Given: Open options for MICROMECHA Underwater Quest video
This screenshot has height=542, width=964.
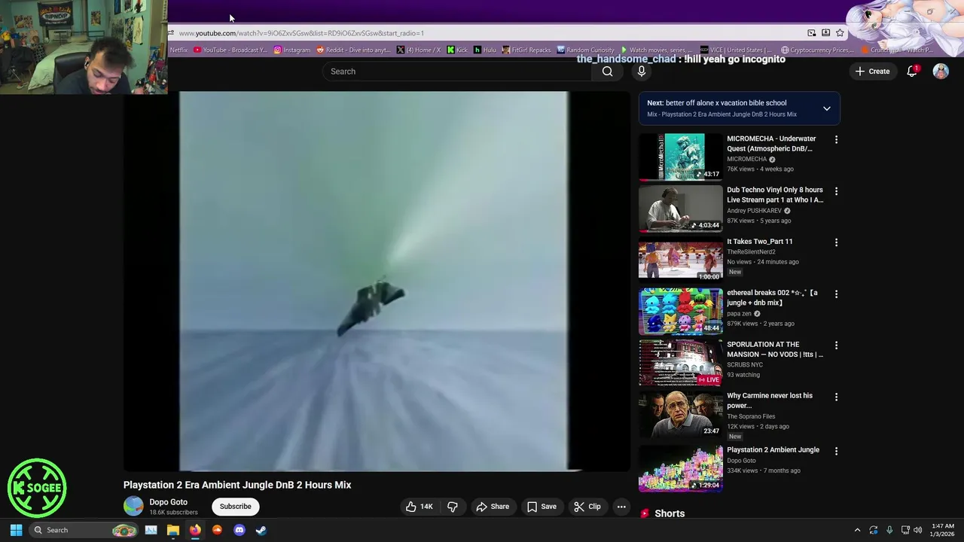Looking at the screenshot, I should (836, 140).
